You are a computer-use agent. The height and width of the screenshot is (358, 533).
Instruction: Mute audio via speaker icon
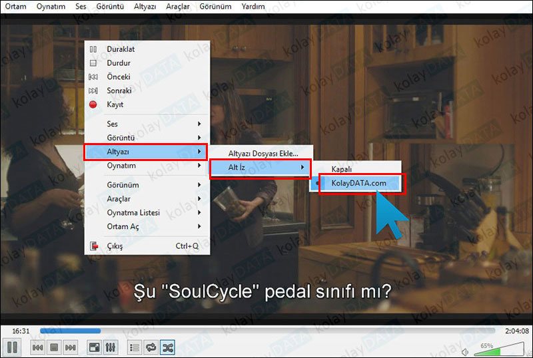click(464, 352)
